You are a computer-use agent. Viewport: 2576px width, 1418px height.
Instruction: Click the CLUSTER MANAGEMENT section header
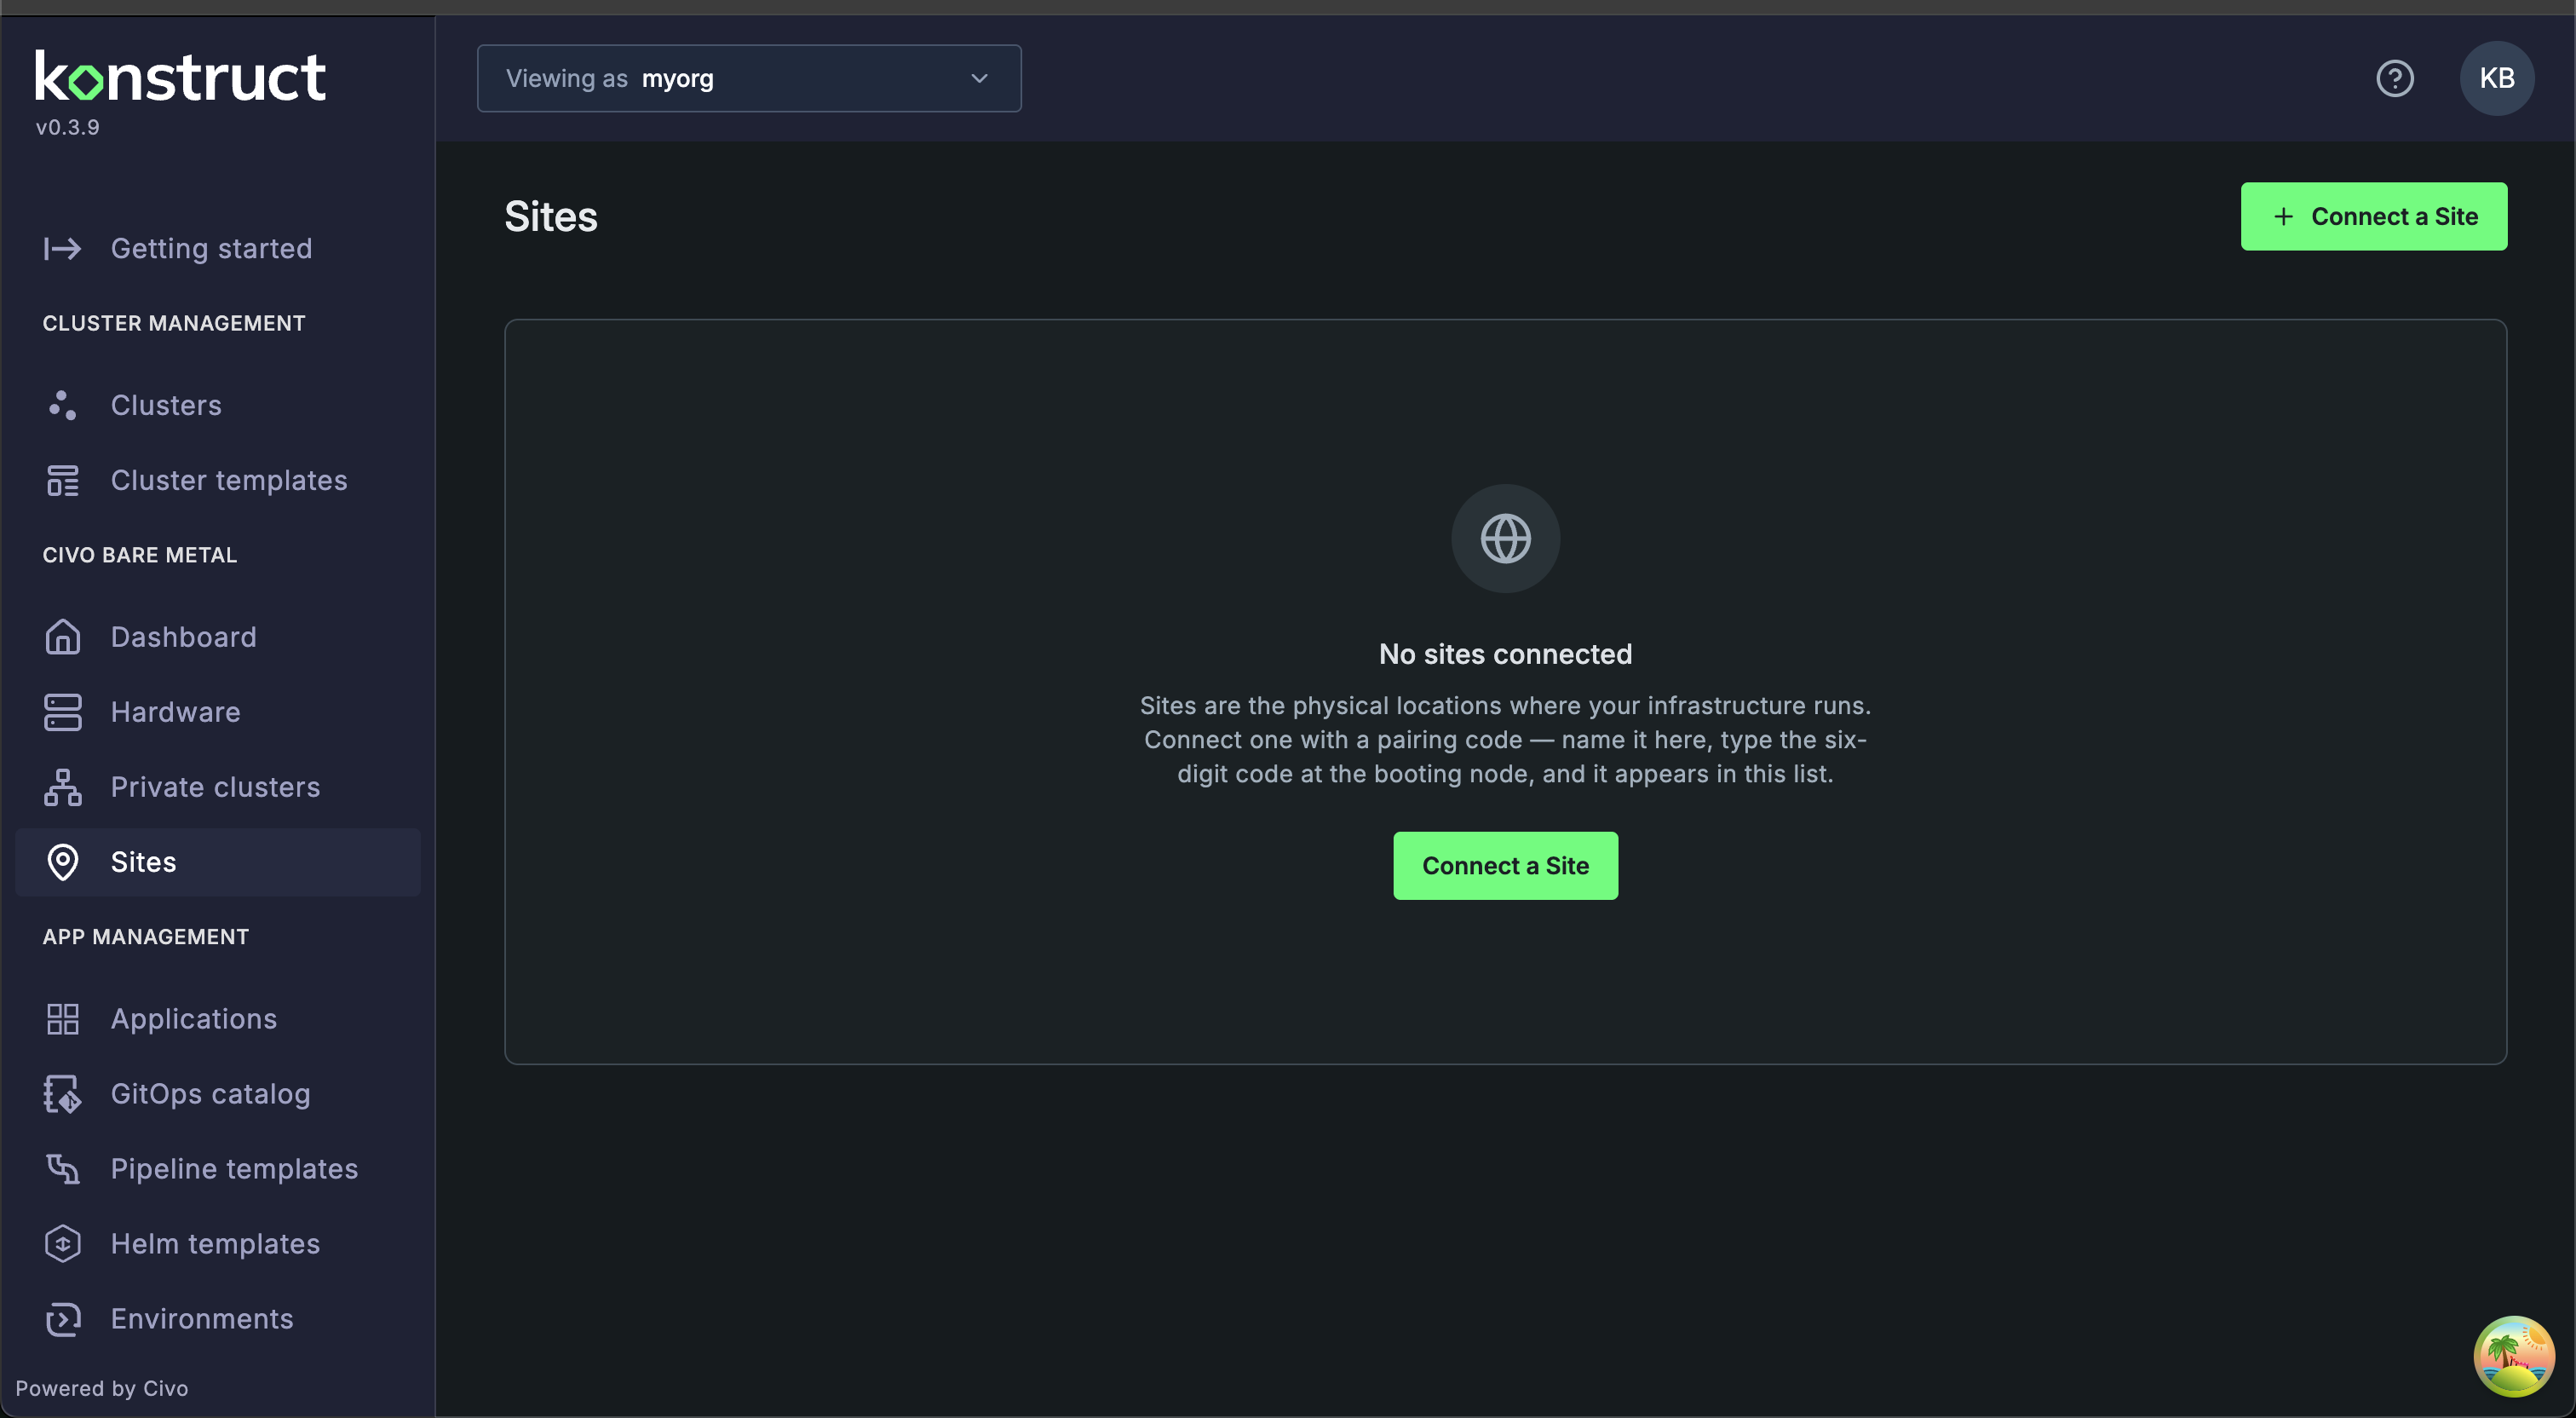coord(174,323)
